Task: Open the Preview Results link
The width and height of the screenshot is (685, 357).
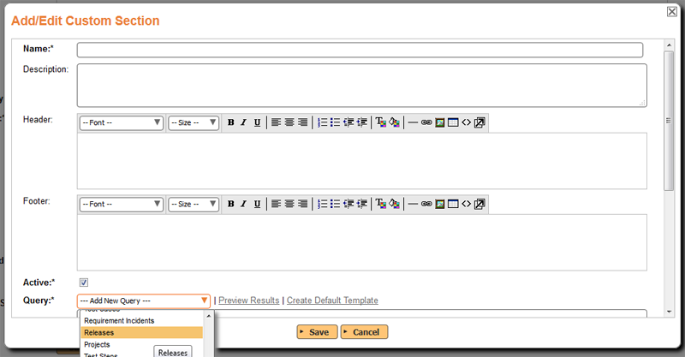Action: 248,300
